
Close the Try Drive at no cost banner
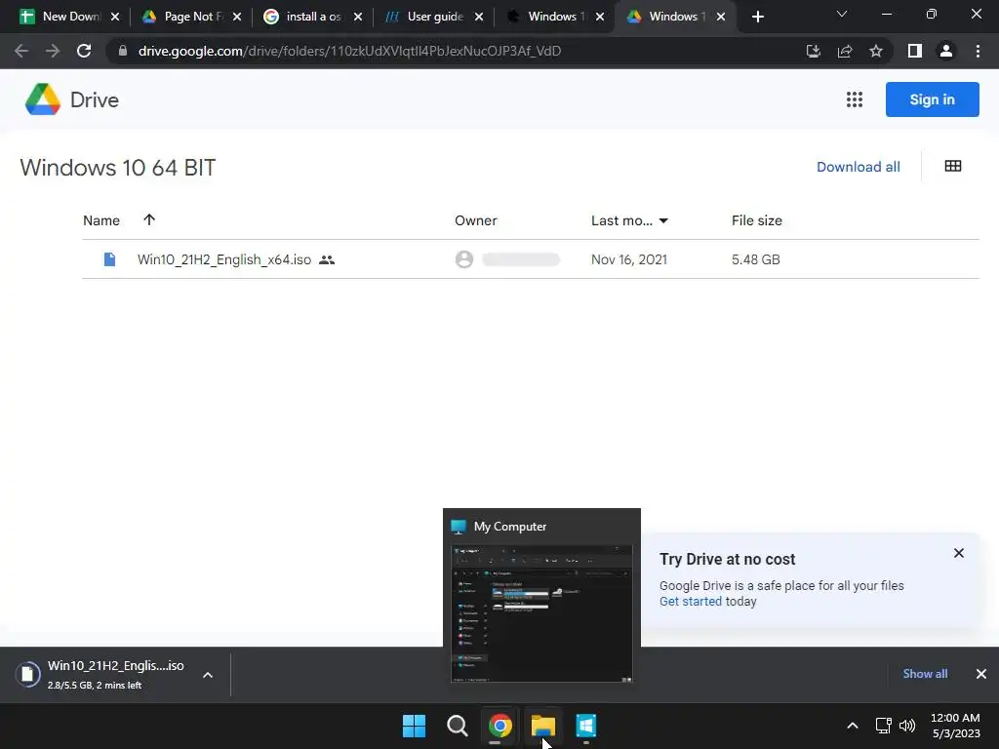click(959, 553)
